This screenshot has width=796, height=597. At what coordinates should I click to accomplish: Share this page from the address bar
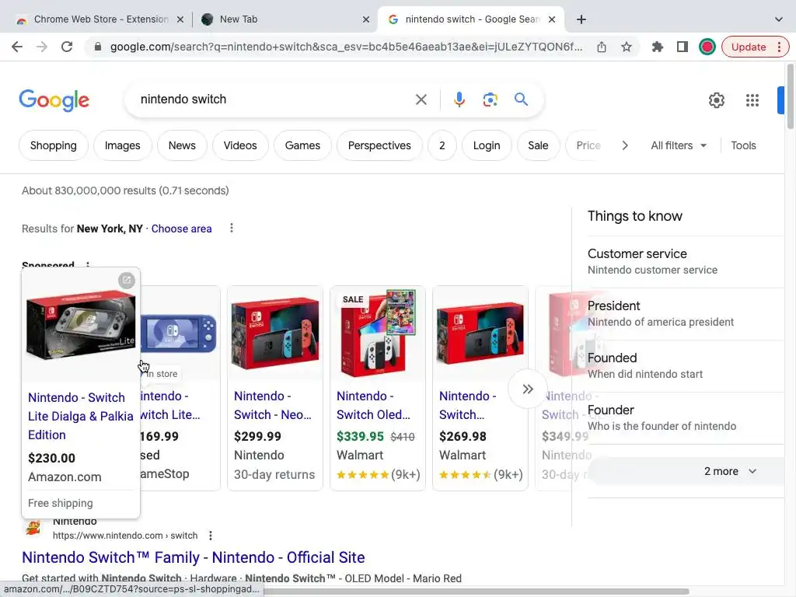pyautogui.click(x=602, y=47)
